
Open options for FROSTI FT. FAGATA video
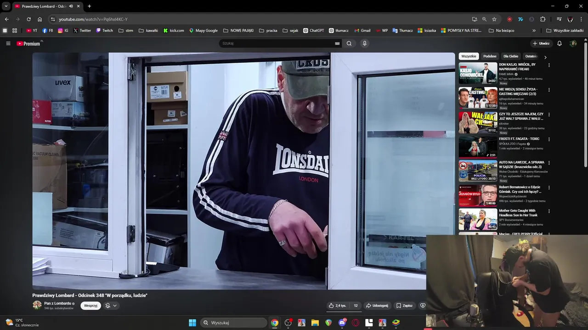click(549, 139)
